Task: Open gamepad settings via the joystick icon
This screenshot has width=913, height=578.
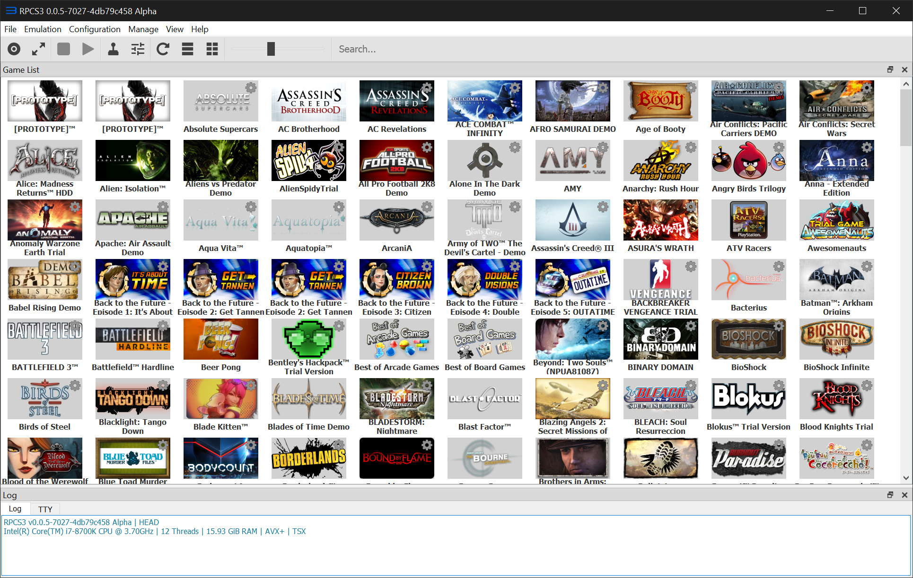Action: coord(113,49)
